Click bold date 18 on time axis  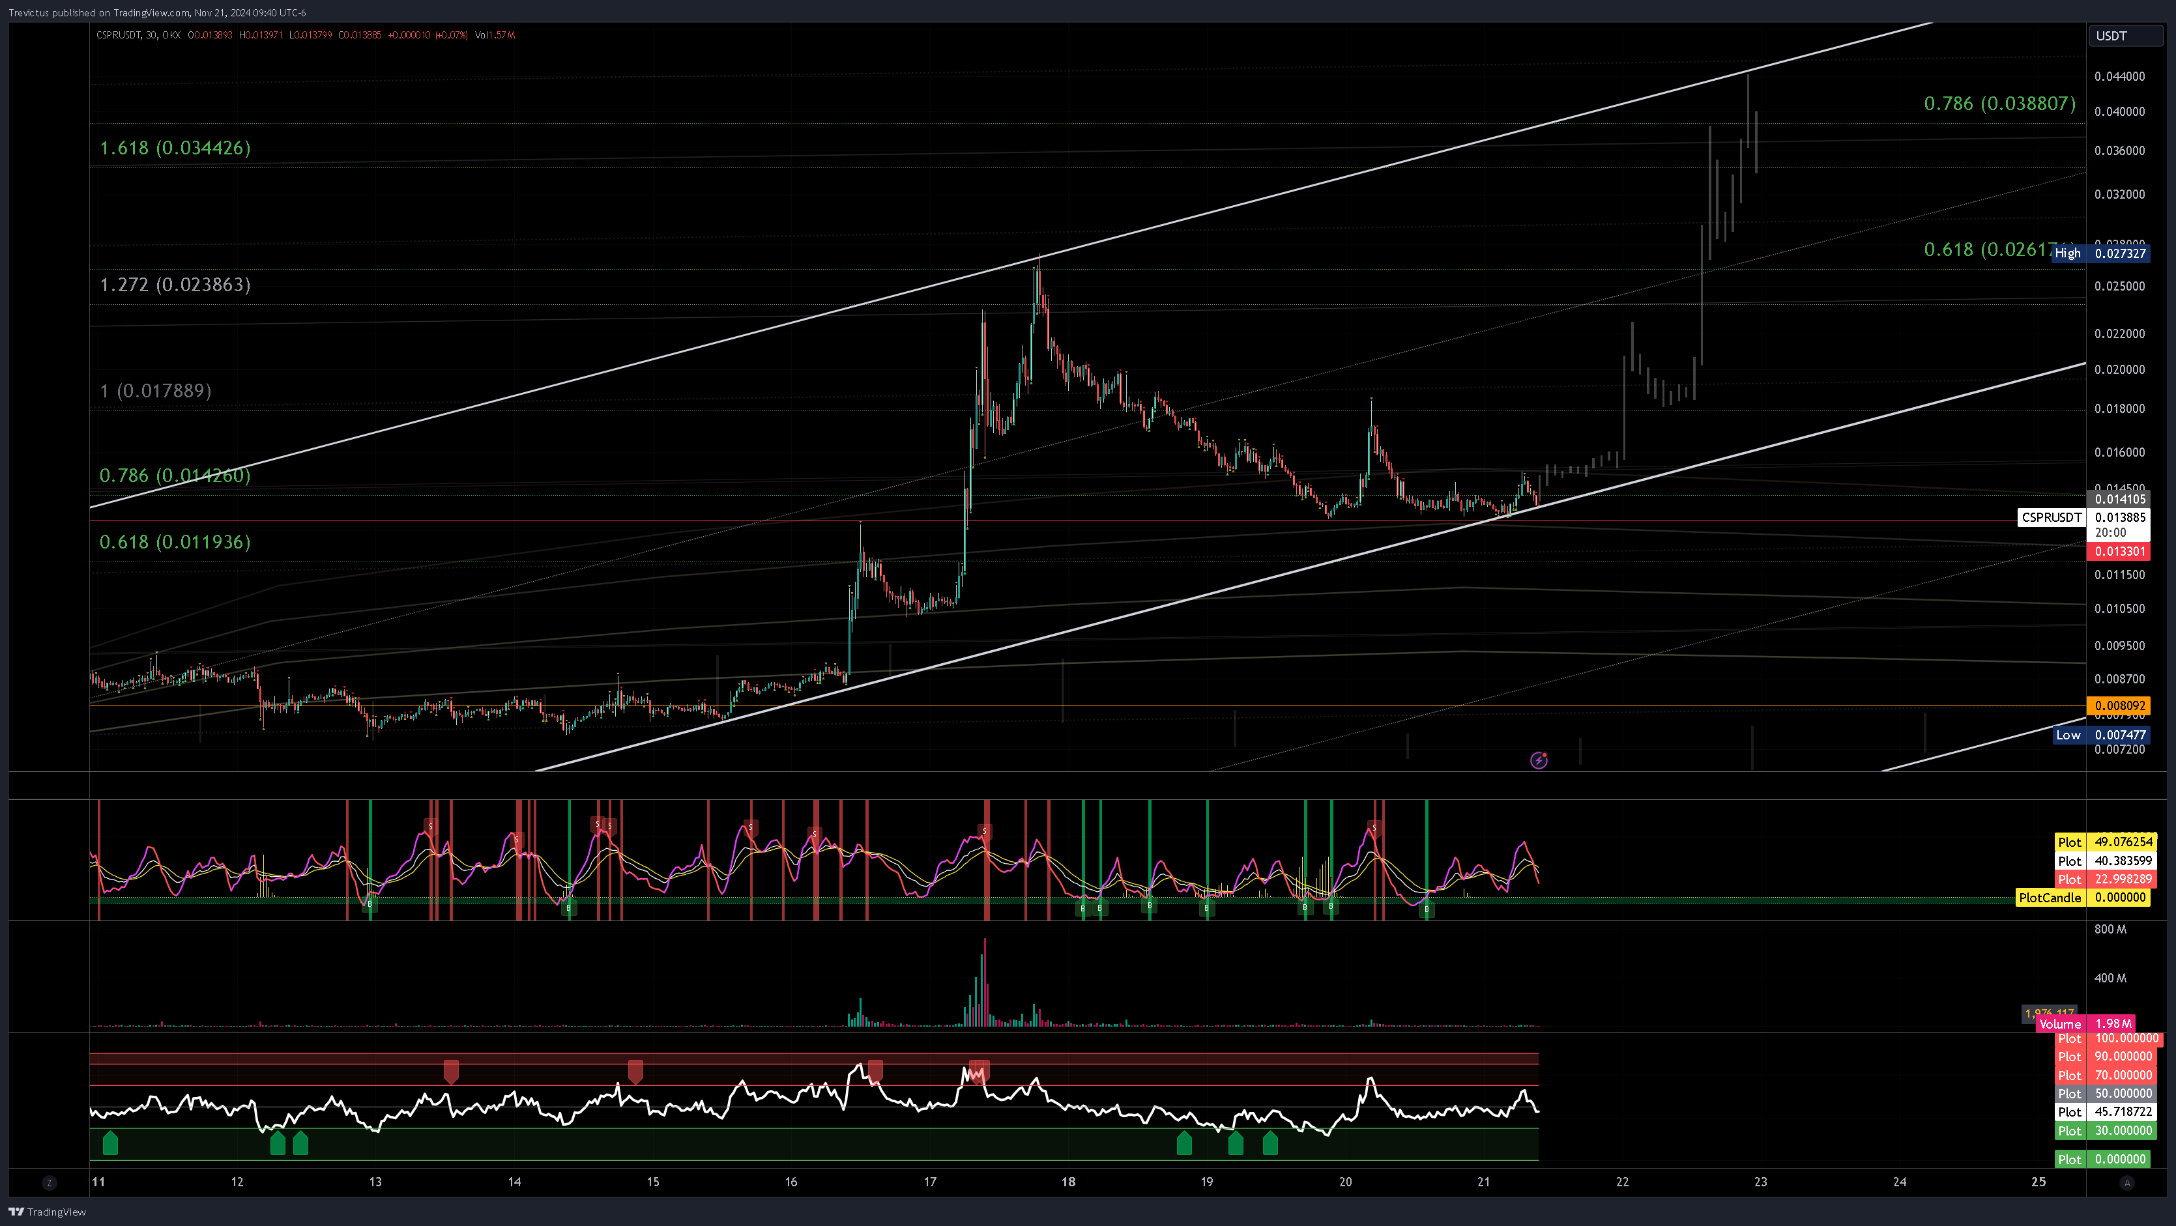1069,1182
